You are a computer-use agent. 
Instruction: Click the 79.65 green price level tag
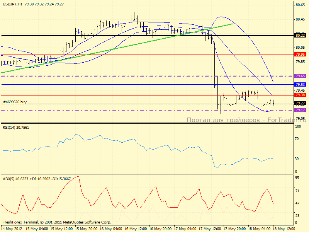click(300, 76)
